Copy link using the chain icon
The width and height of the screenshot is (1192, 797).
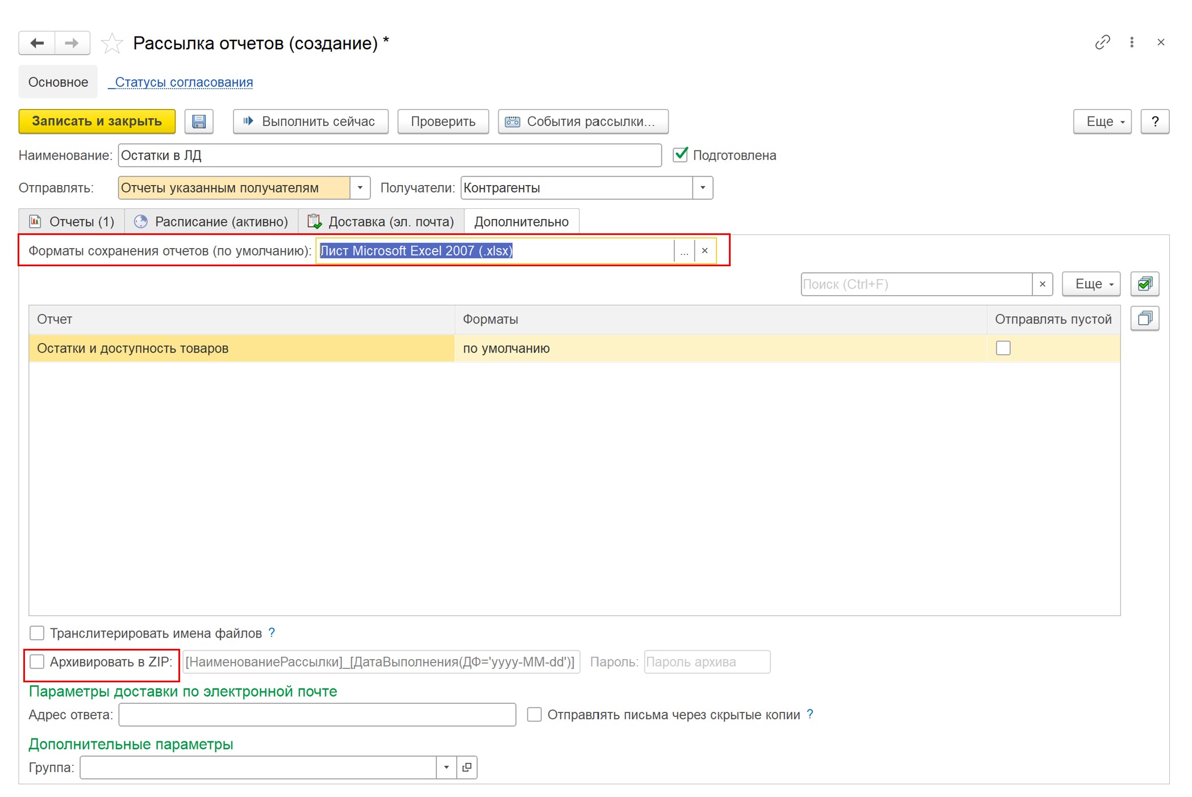pyautogui.click(x=1102, y=42)
